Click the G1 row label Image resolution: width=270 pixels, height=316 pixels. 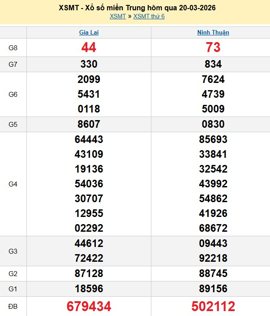(x=13, y=289)
